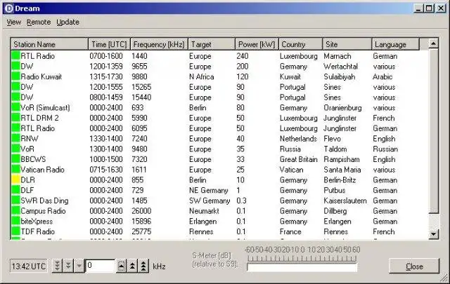Select the RTL DRM 2 station name

coord(39,118)
